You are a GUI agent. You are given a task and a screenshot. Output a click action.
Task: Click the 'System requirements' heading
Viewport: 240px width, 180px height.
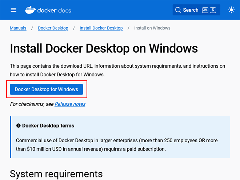tap(56, 174)
